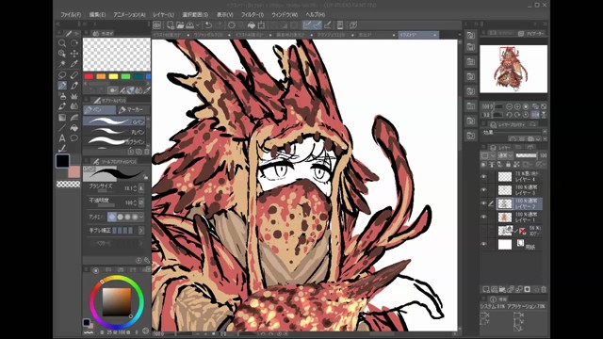Click the Fill command bar icon
The height and width of the screenshot is (339, 603).
pyautogui.click(x=252, y=25)
